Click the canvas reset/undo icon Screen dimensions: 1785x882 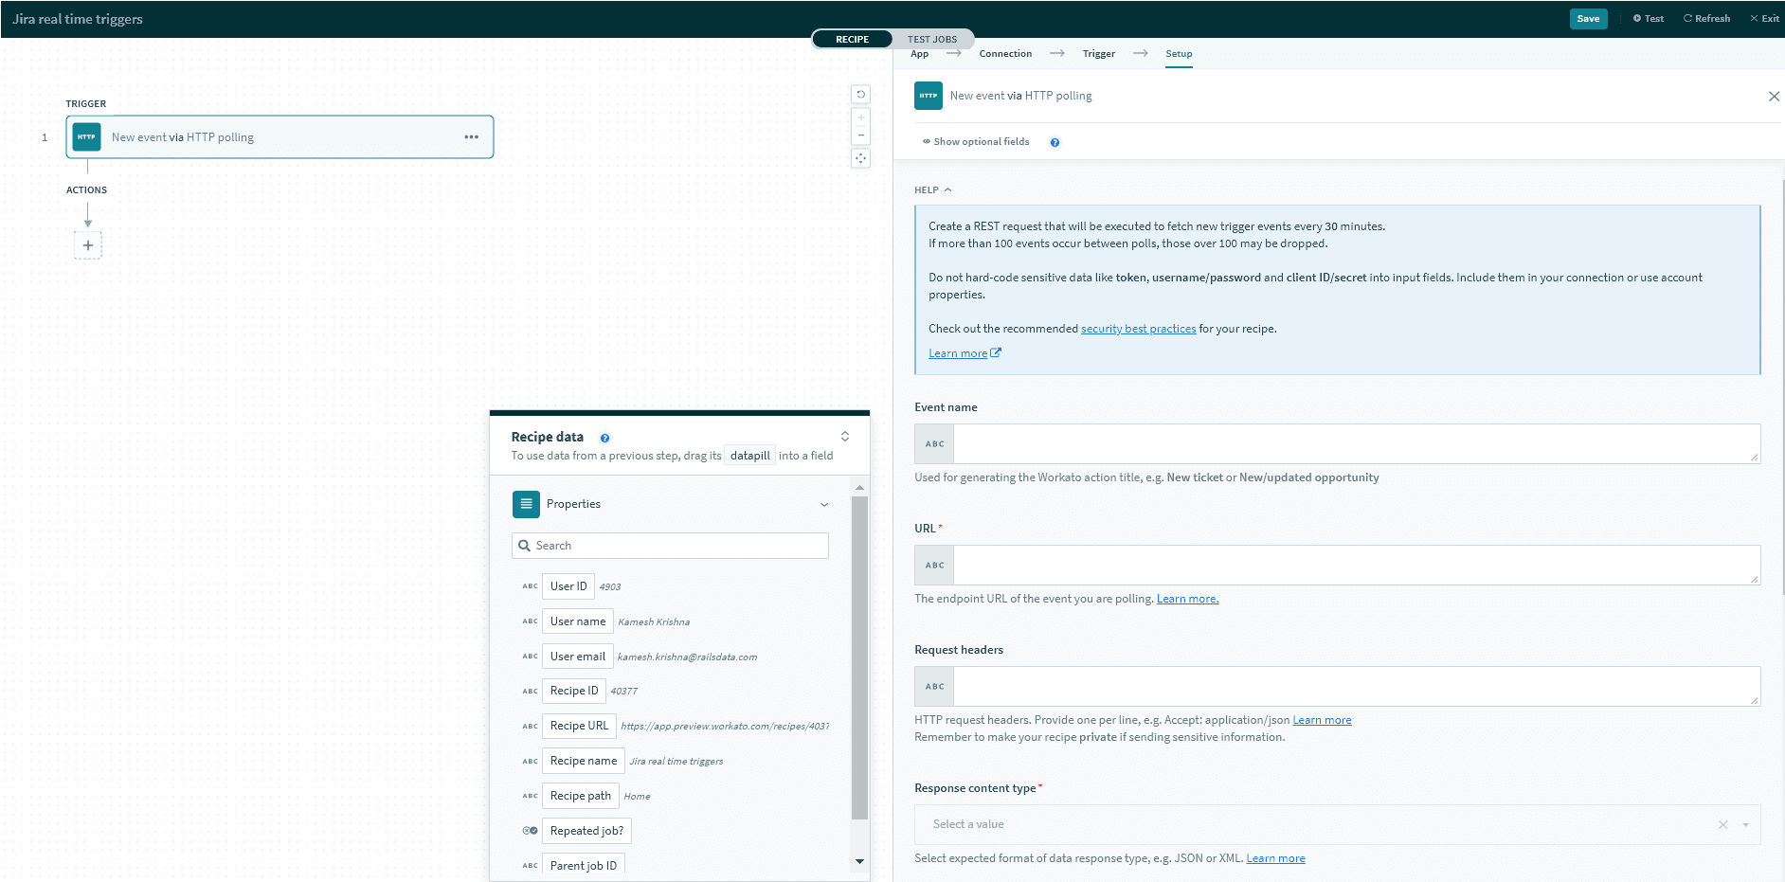pyautogui.click(x=860, y=95)
